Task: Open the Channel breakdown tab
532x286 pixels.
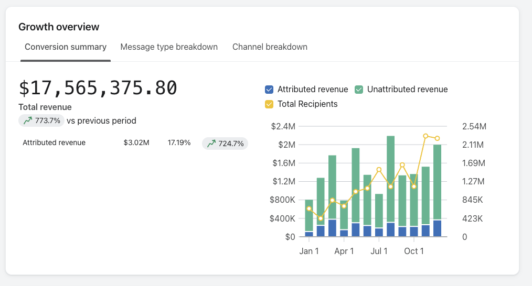Action: (270, 47)
